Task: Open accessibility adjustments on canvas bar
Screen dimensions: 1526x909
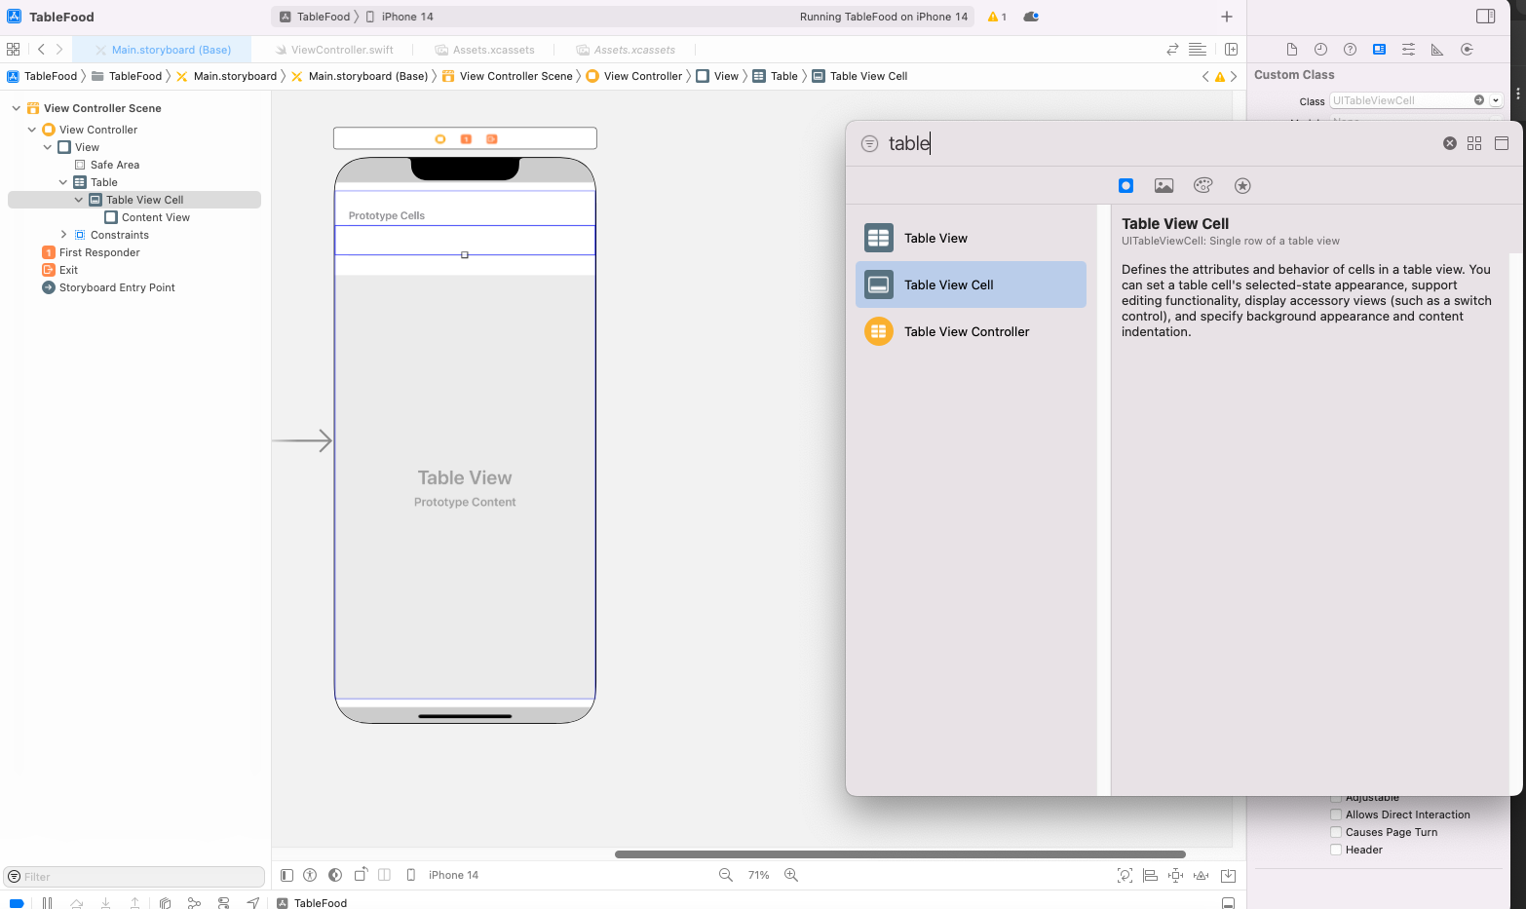Action: click(310, 875)
